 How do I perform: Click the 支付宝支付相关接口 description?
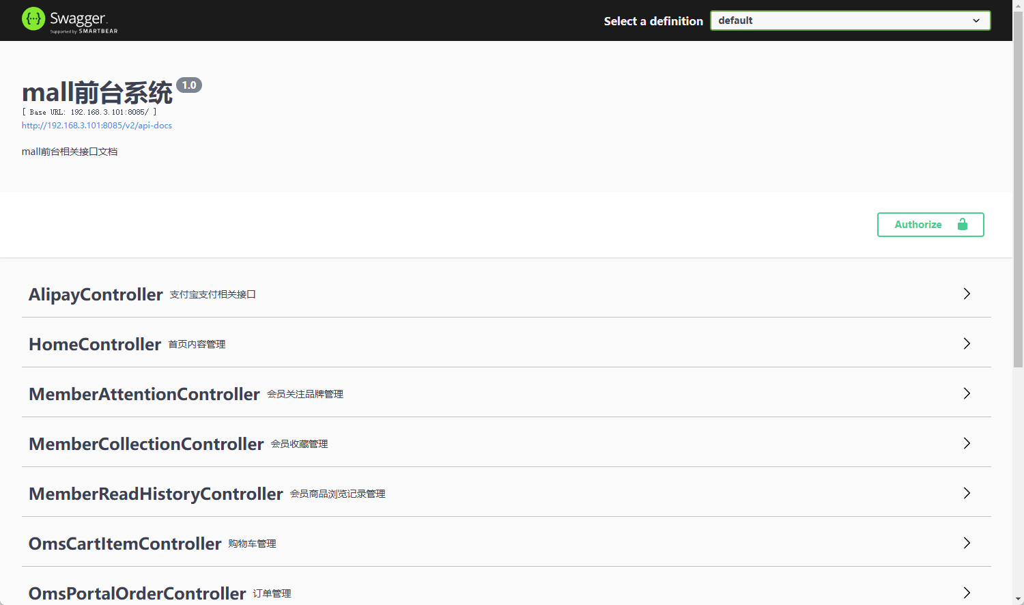(213, 294)
